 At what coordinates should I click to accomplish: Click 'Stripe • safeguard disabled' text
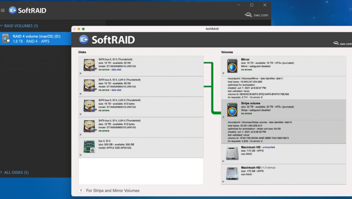coord(256,110)
